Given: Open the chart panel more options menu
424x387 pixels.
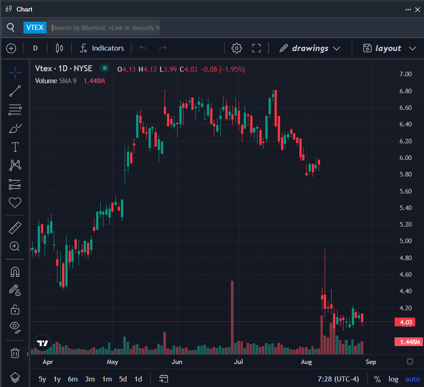Looking at the screenshot, I should 408,10.
